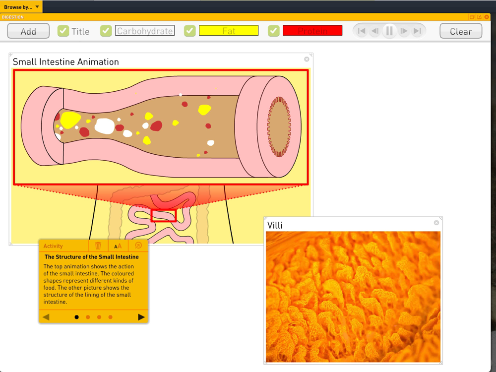Click the Clear button
This screenshot has width=496, height=372.
[461, 31]
